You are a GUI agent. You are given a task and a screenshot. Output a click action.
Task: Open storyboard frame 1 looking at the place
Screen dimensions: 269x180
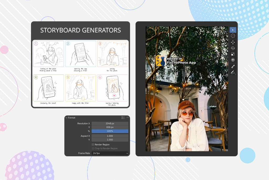[48, 54]
